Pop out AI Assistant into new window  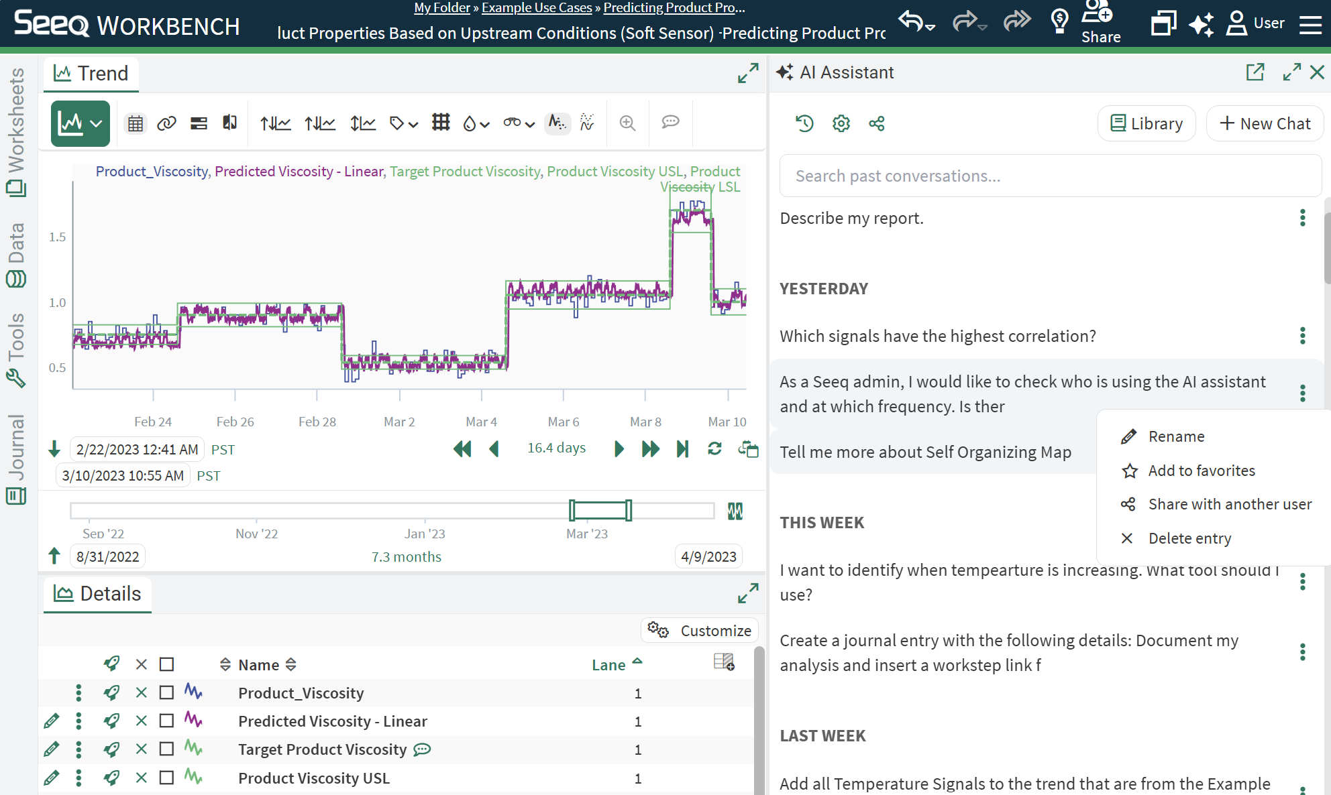[x=1255, y=72]
